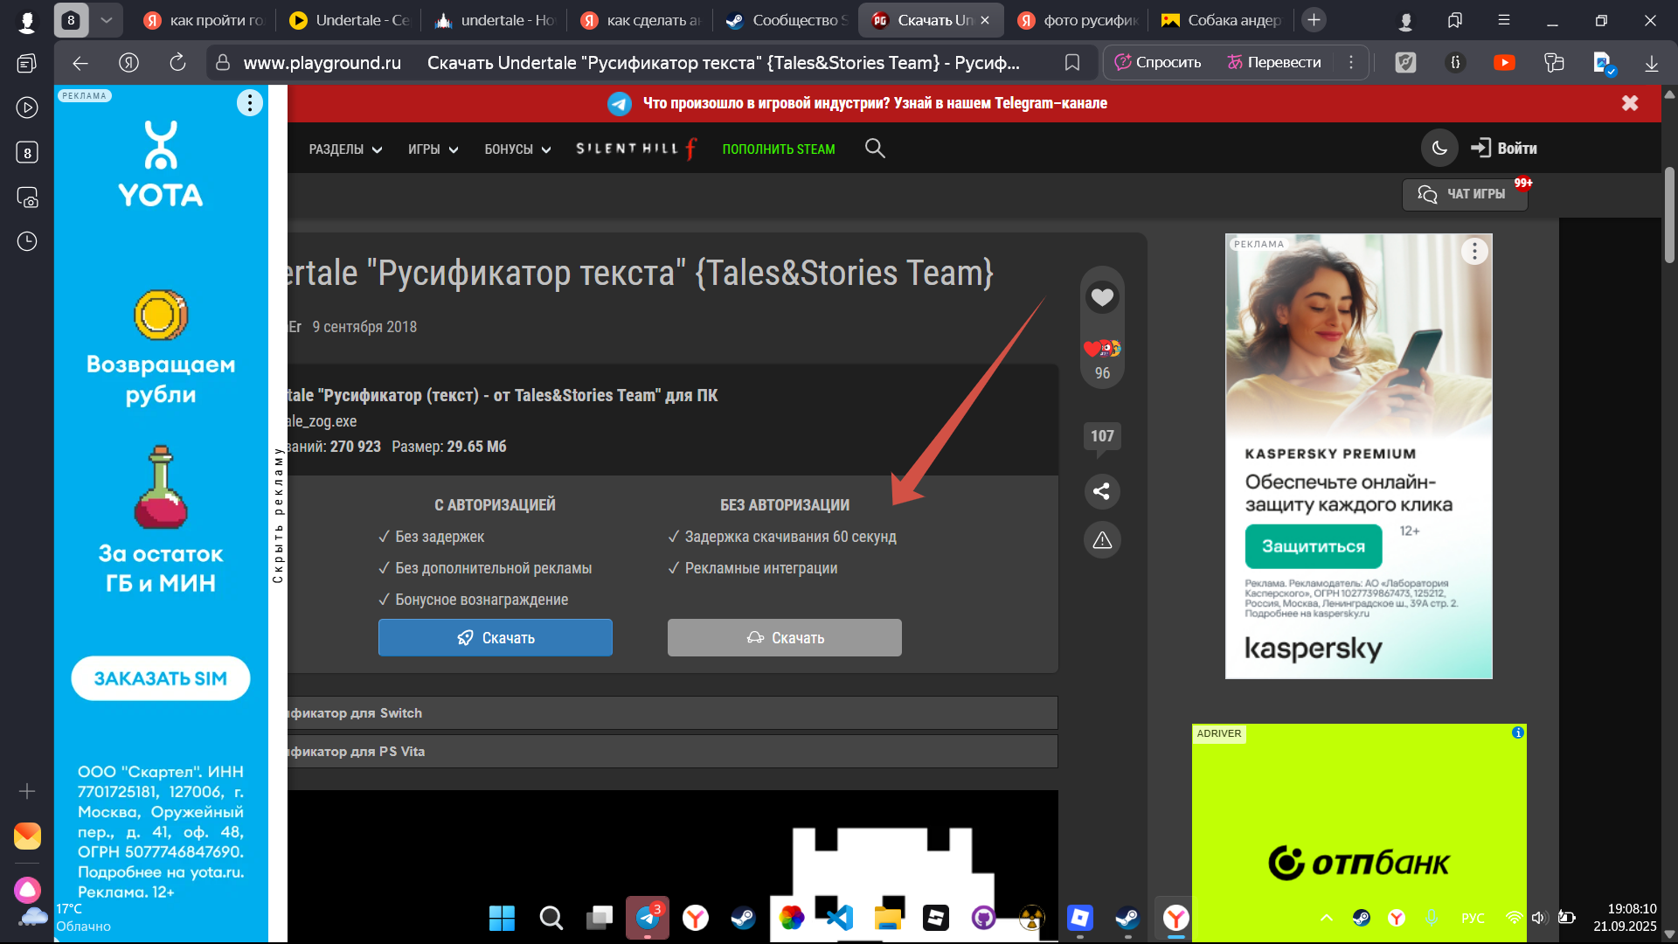This screenshot has width=1678, height=944.
Task: Open the browser main menu icon
Action: (x=1503, y=20)
